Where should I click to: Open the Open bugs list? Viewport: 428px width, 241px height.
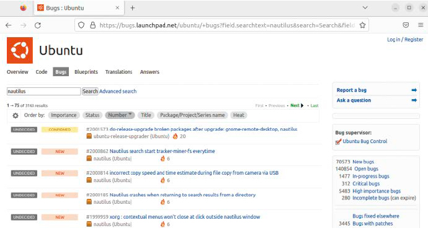coord(367,169)
